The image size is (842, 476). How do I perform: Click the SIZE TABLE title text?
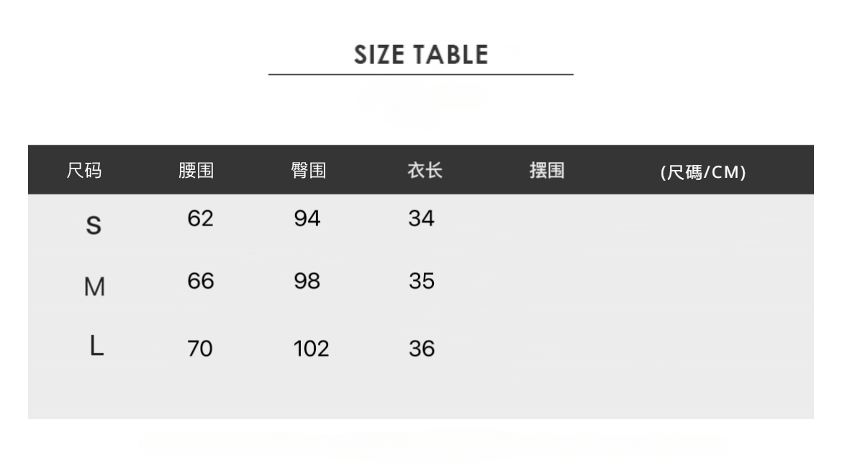pos(421,55)
